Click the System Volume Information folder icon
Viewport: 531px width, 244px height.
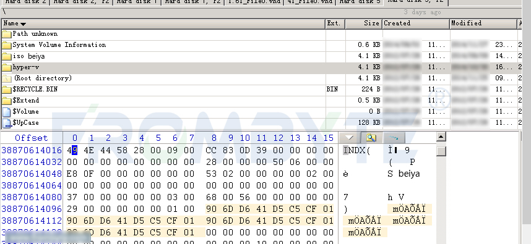click(x=7, y=45)
